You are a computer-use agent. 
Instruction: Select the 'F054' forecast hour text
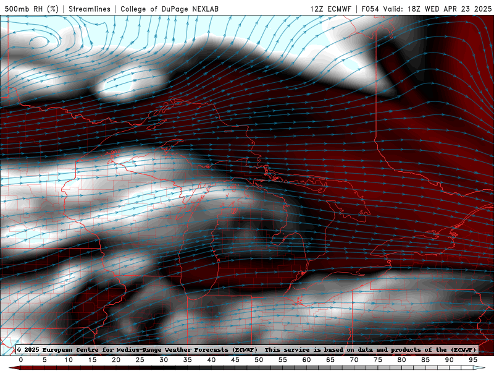370,9
